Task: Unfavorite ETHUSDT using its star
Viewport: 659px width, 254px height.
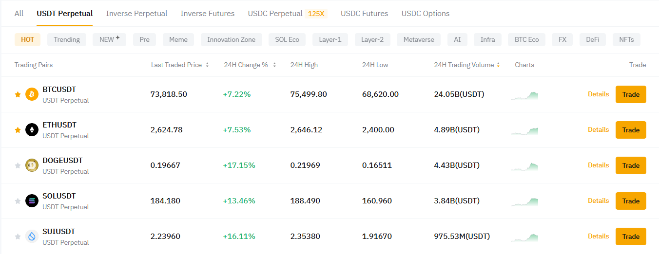Action: (18, 130)
